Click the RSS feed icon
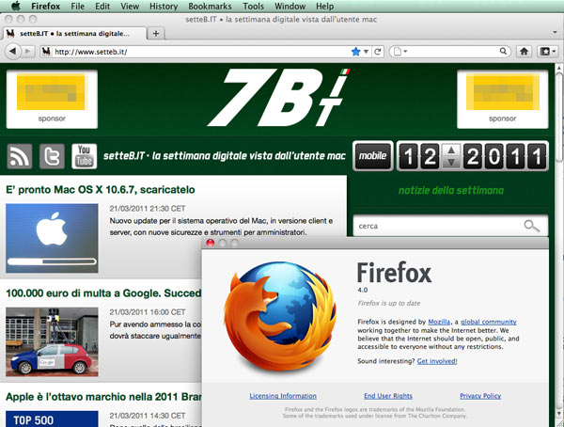Image resolution: width=564 pixels, height=427 pixels. click(x=20, y=155)
